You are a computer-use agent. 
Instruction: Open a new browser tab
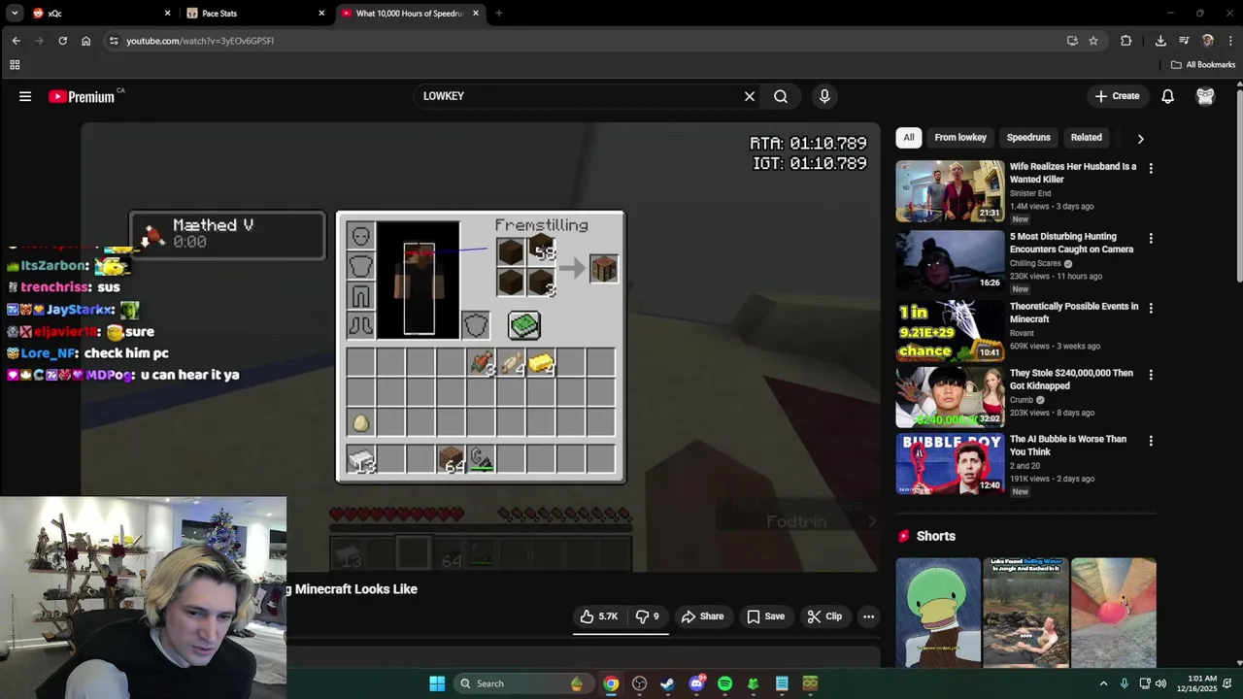click(x=498, y=14)
